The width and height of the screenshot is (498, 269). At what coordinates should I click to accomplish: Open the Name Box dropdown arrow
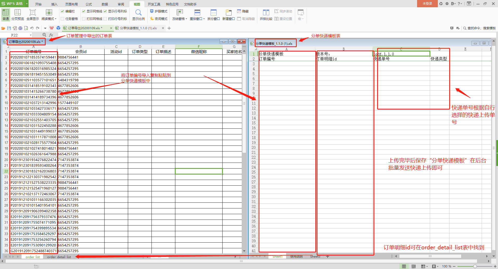31,35
